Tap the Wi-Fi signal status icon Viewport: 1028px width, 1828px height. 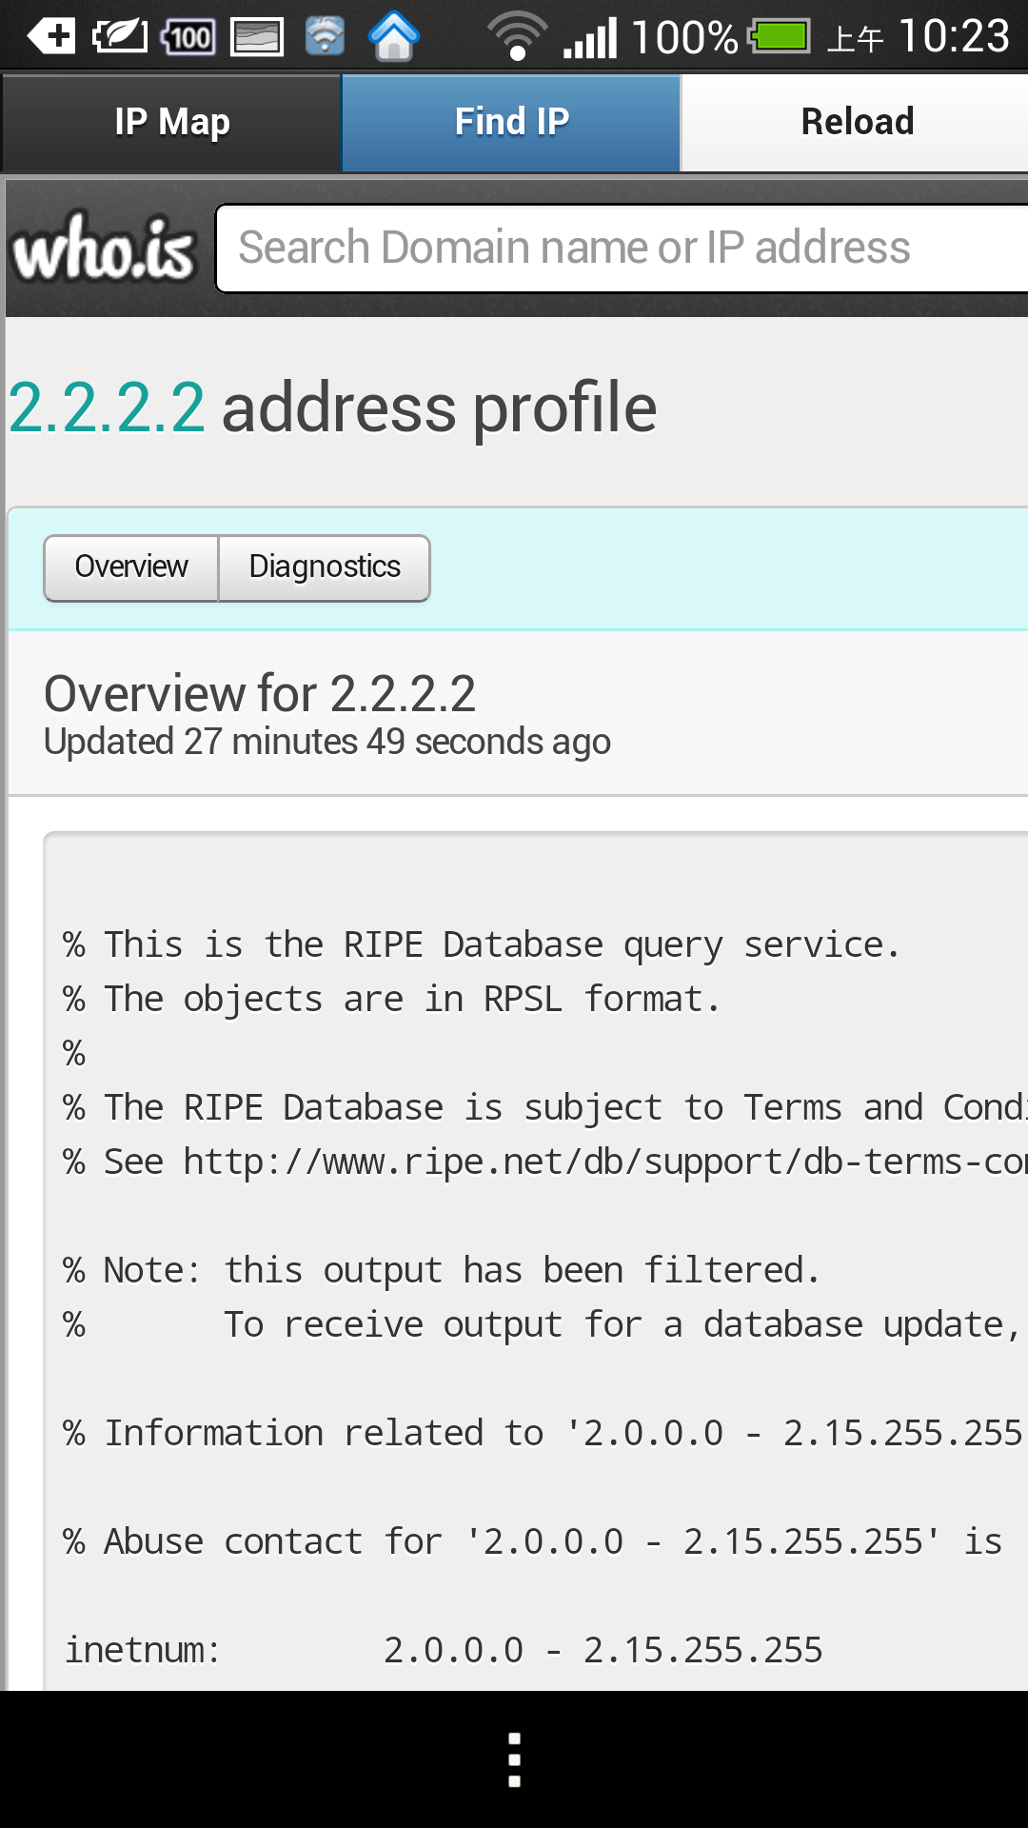pos(517,37)
